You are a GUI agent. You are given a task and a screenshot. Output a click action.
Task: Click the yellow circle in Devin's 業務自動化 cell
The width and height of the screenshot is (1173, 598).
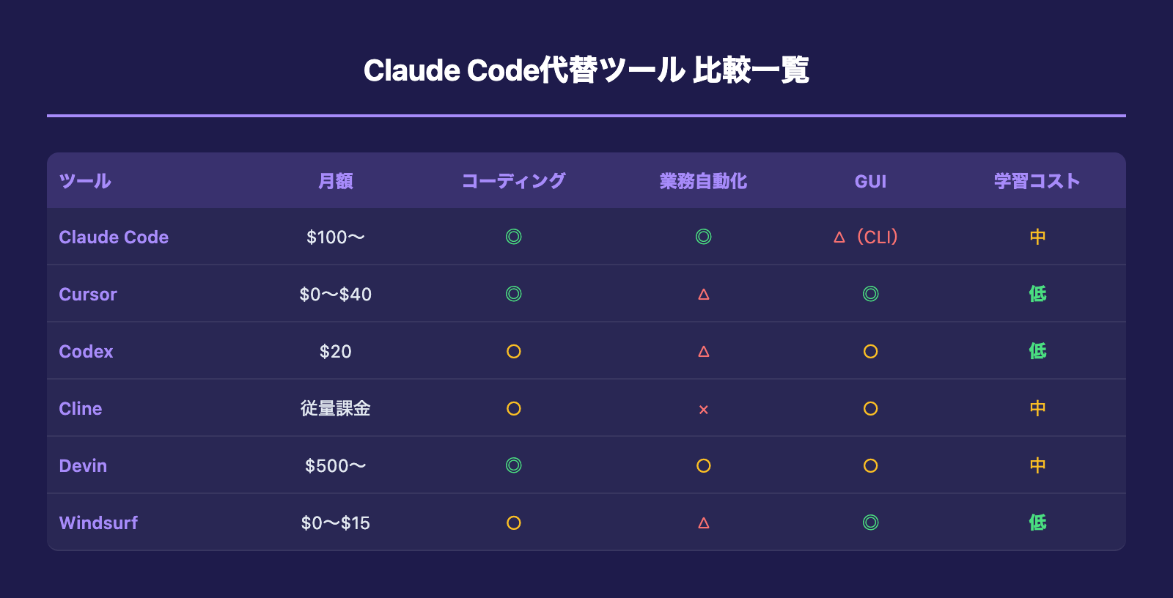704,466
